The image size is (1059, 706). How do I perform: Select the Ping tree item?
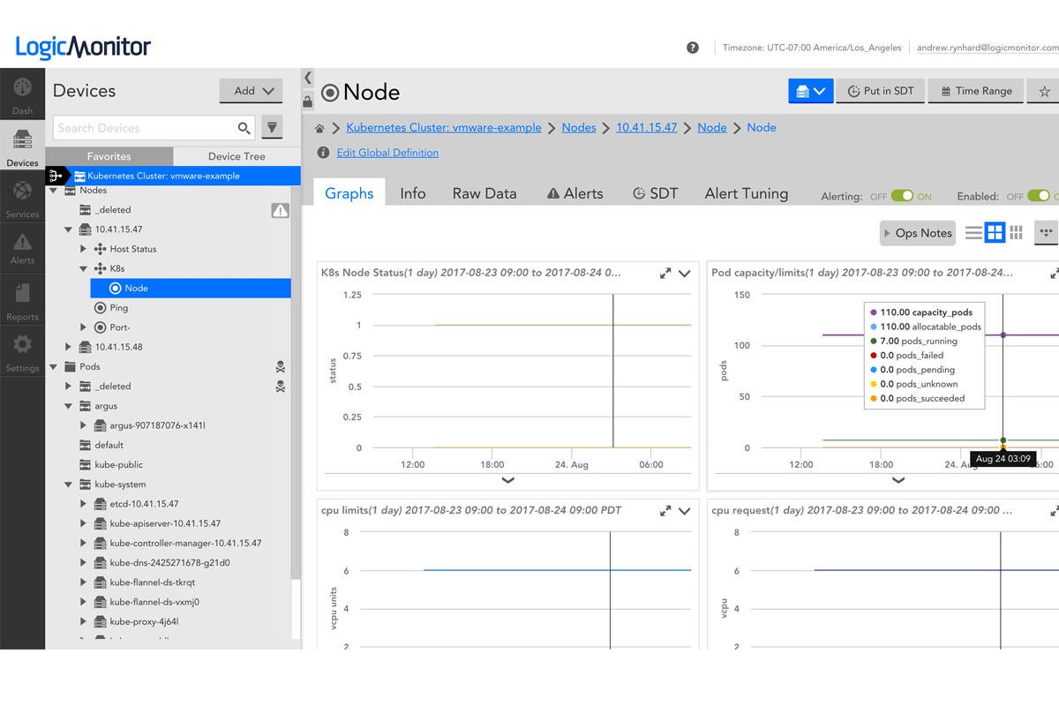pyautogui.click(x=119, y=308)
